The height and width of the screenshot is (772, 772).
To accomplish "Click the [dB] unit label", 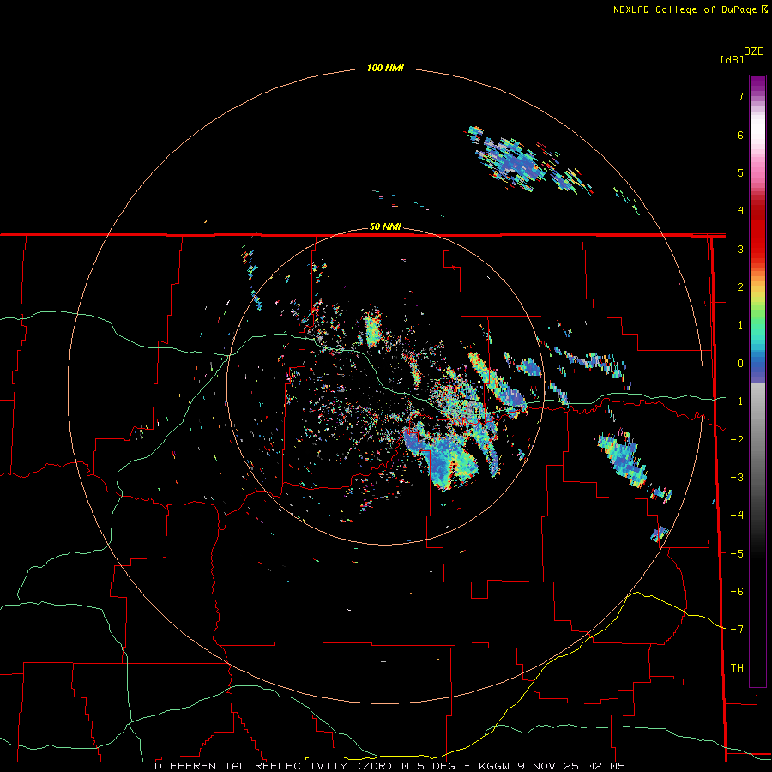I will pyautogui.click(x=732, y=59).
